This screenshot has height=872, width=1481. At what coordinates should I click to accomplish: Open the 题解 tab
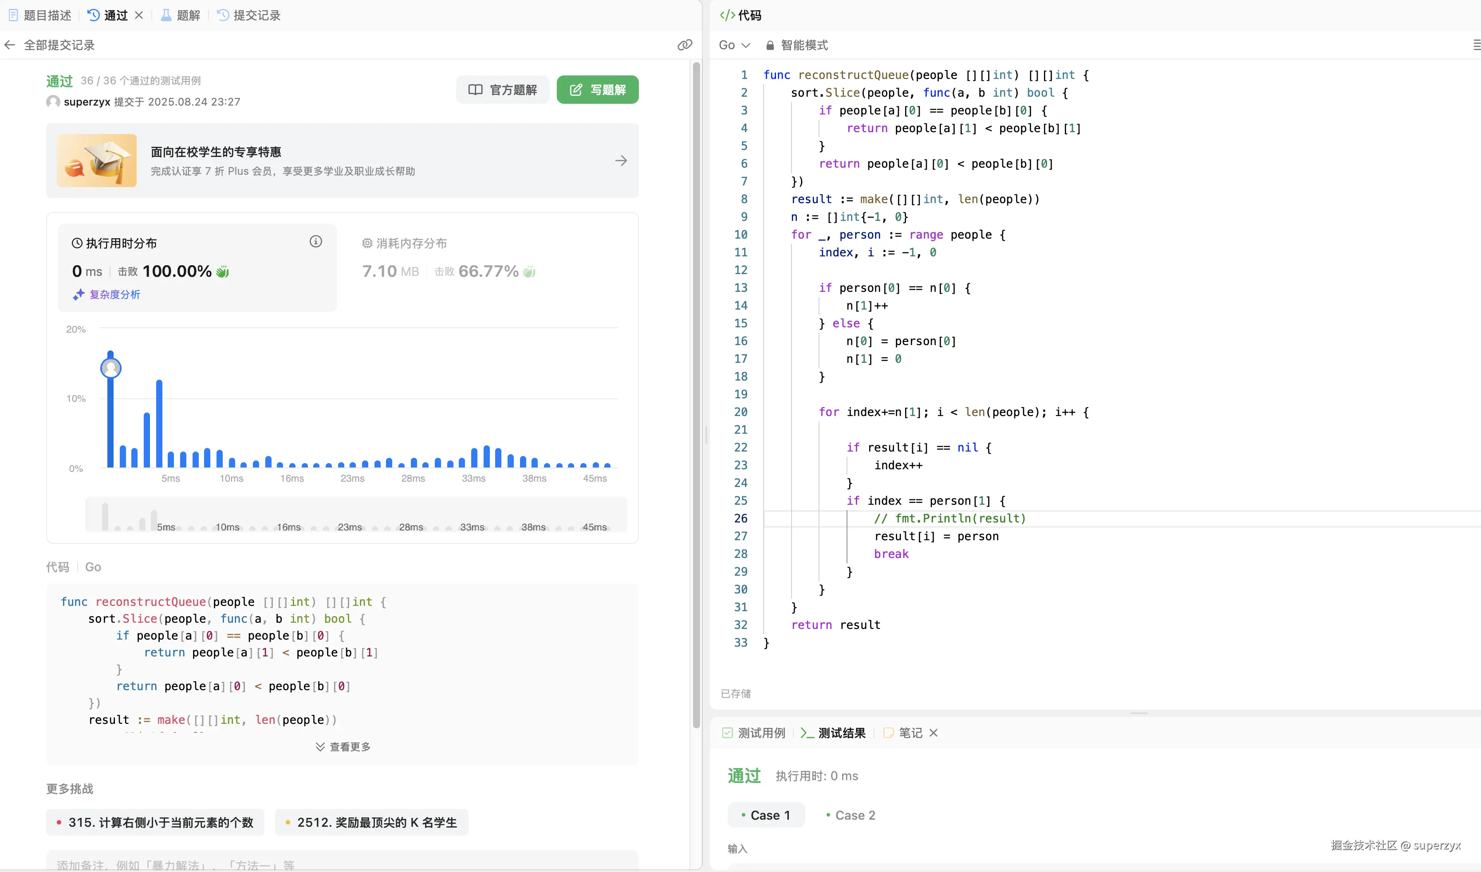(x=181, y=15)
